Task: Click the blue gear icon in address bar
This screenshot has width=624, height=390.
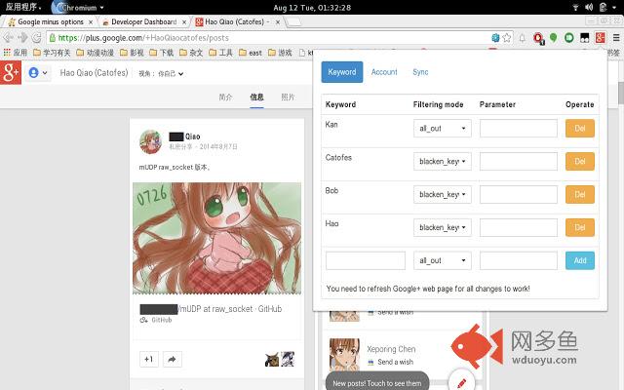Action: point(495,38)
